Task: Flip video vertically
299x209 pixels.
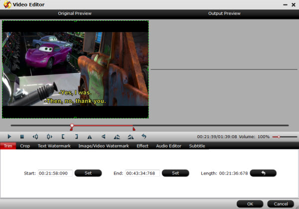Action: click(x=103, y=137)
